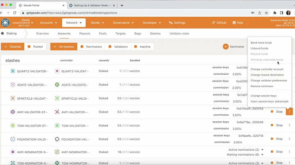Screen dimensions: 295x165
Task: Click AGATE-VALIDATOR stash identicon
Action: 13,85
